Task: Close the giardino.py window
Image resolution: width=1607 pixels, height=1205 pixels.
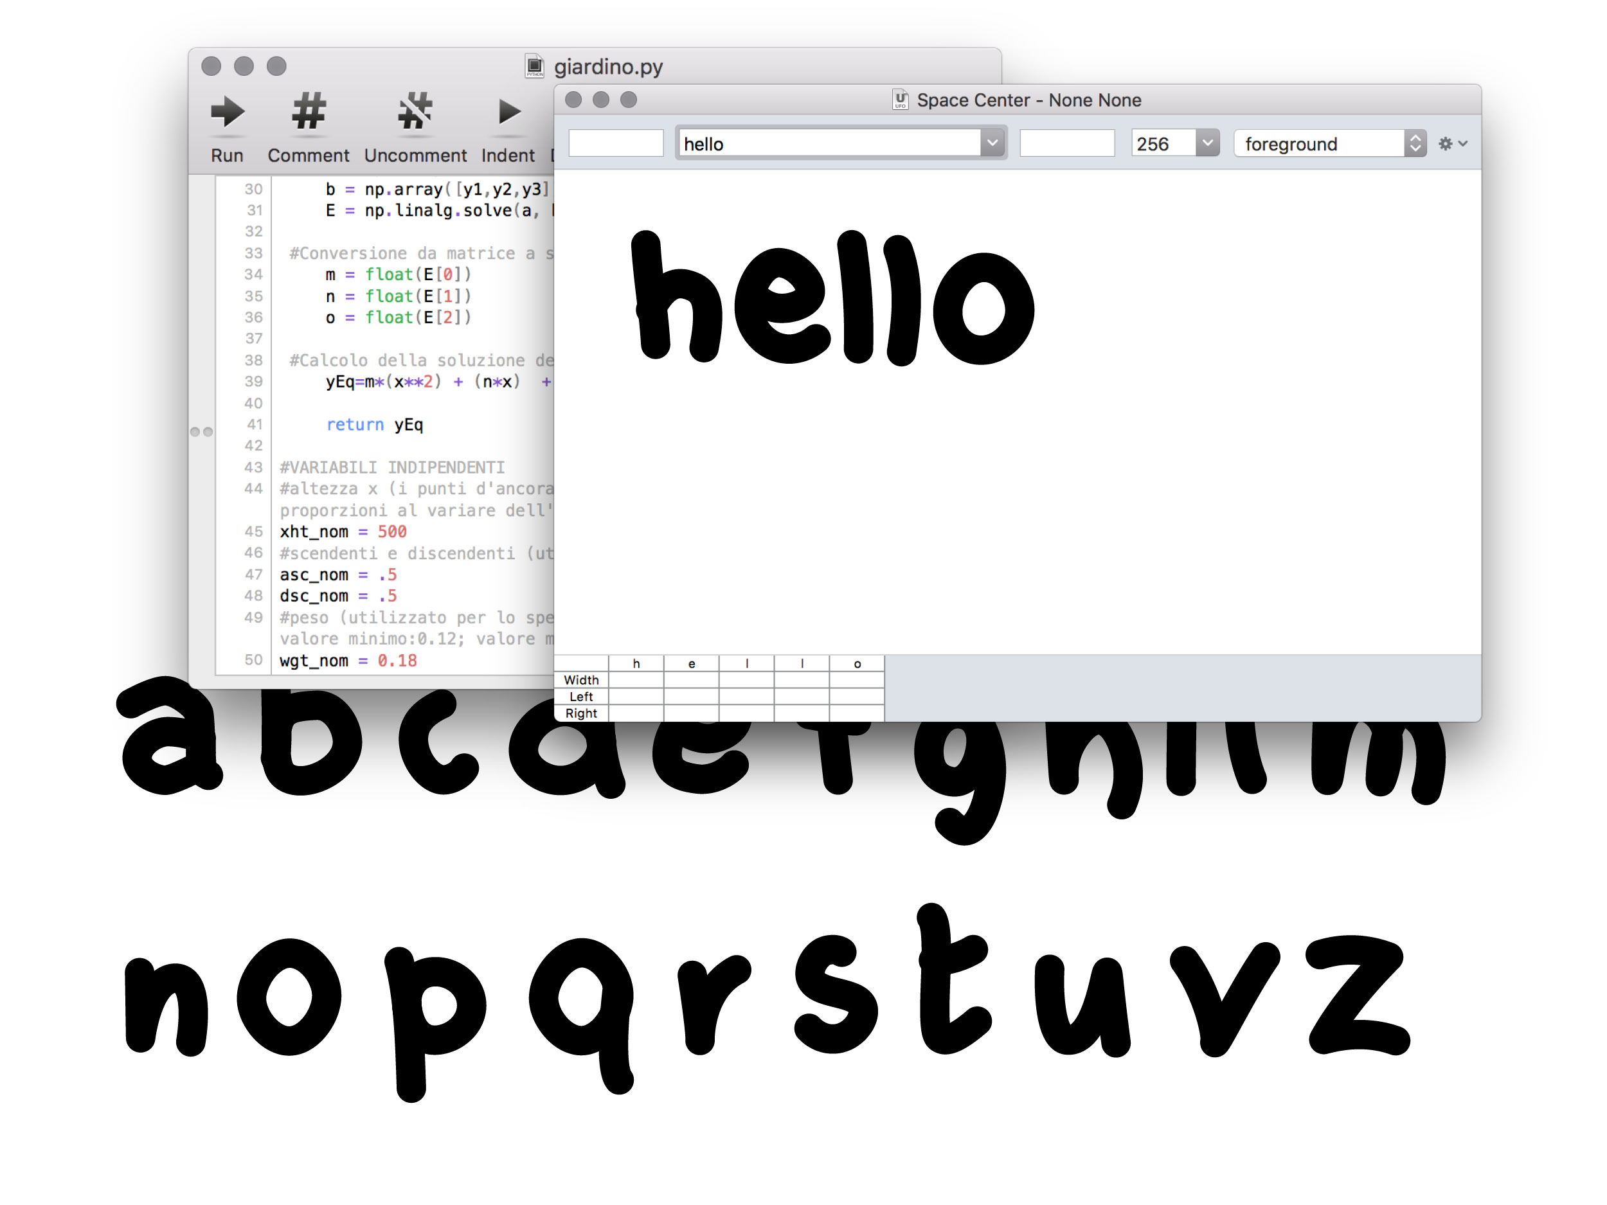Action: [211, 66]
